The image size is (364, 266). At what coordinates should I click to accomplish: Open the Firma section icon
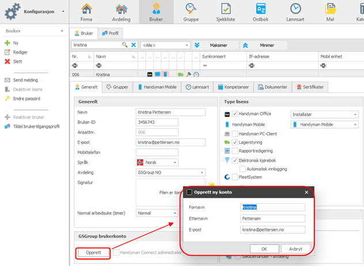pyautogui.click(x=86, y=9)
